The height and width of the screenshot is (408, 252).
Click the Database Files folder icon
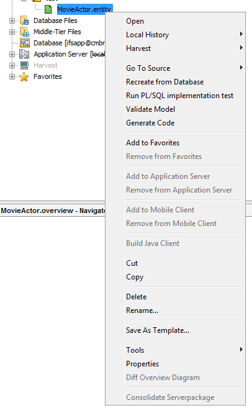point(24,20)
